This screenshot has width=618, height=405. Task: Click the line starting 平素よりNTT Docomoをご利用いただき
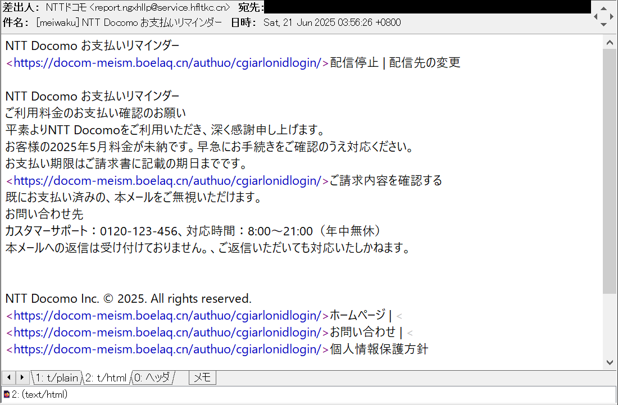(165, 130)
